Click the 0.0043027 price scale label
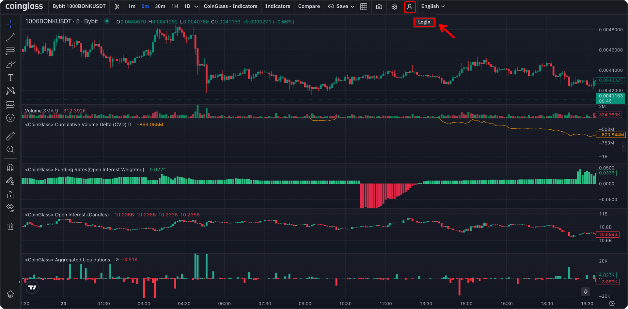This screenshot has height=309, width=628. pos(610,80)
